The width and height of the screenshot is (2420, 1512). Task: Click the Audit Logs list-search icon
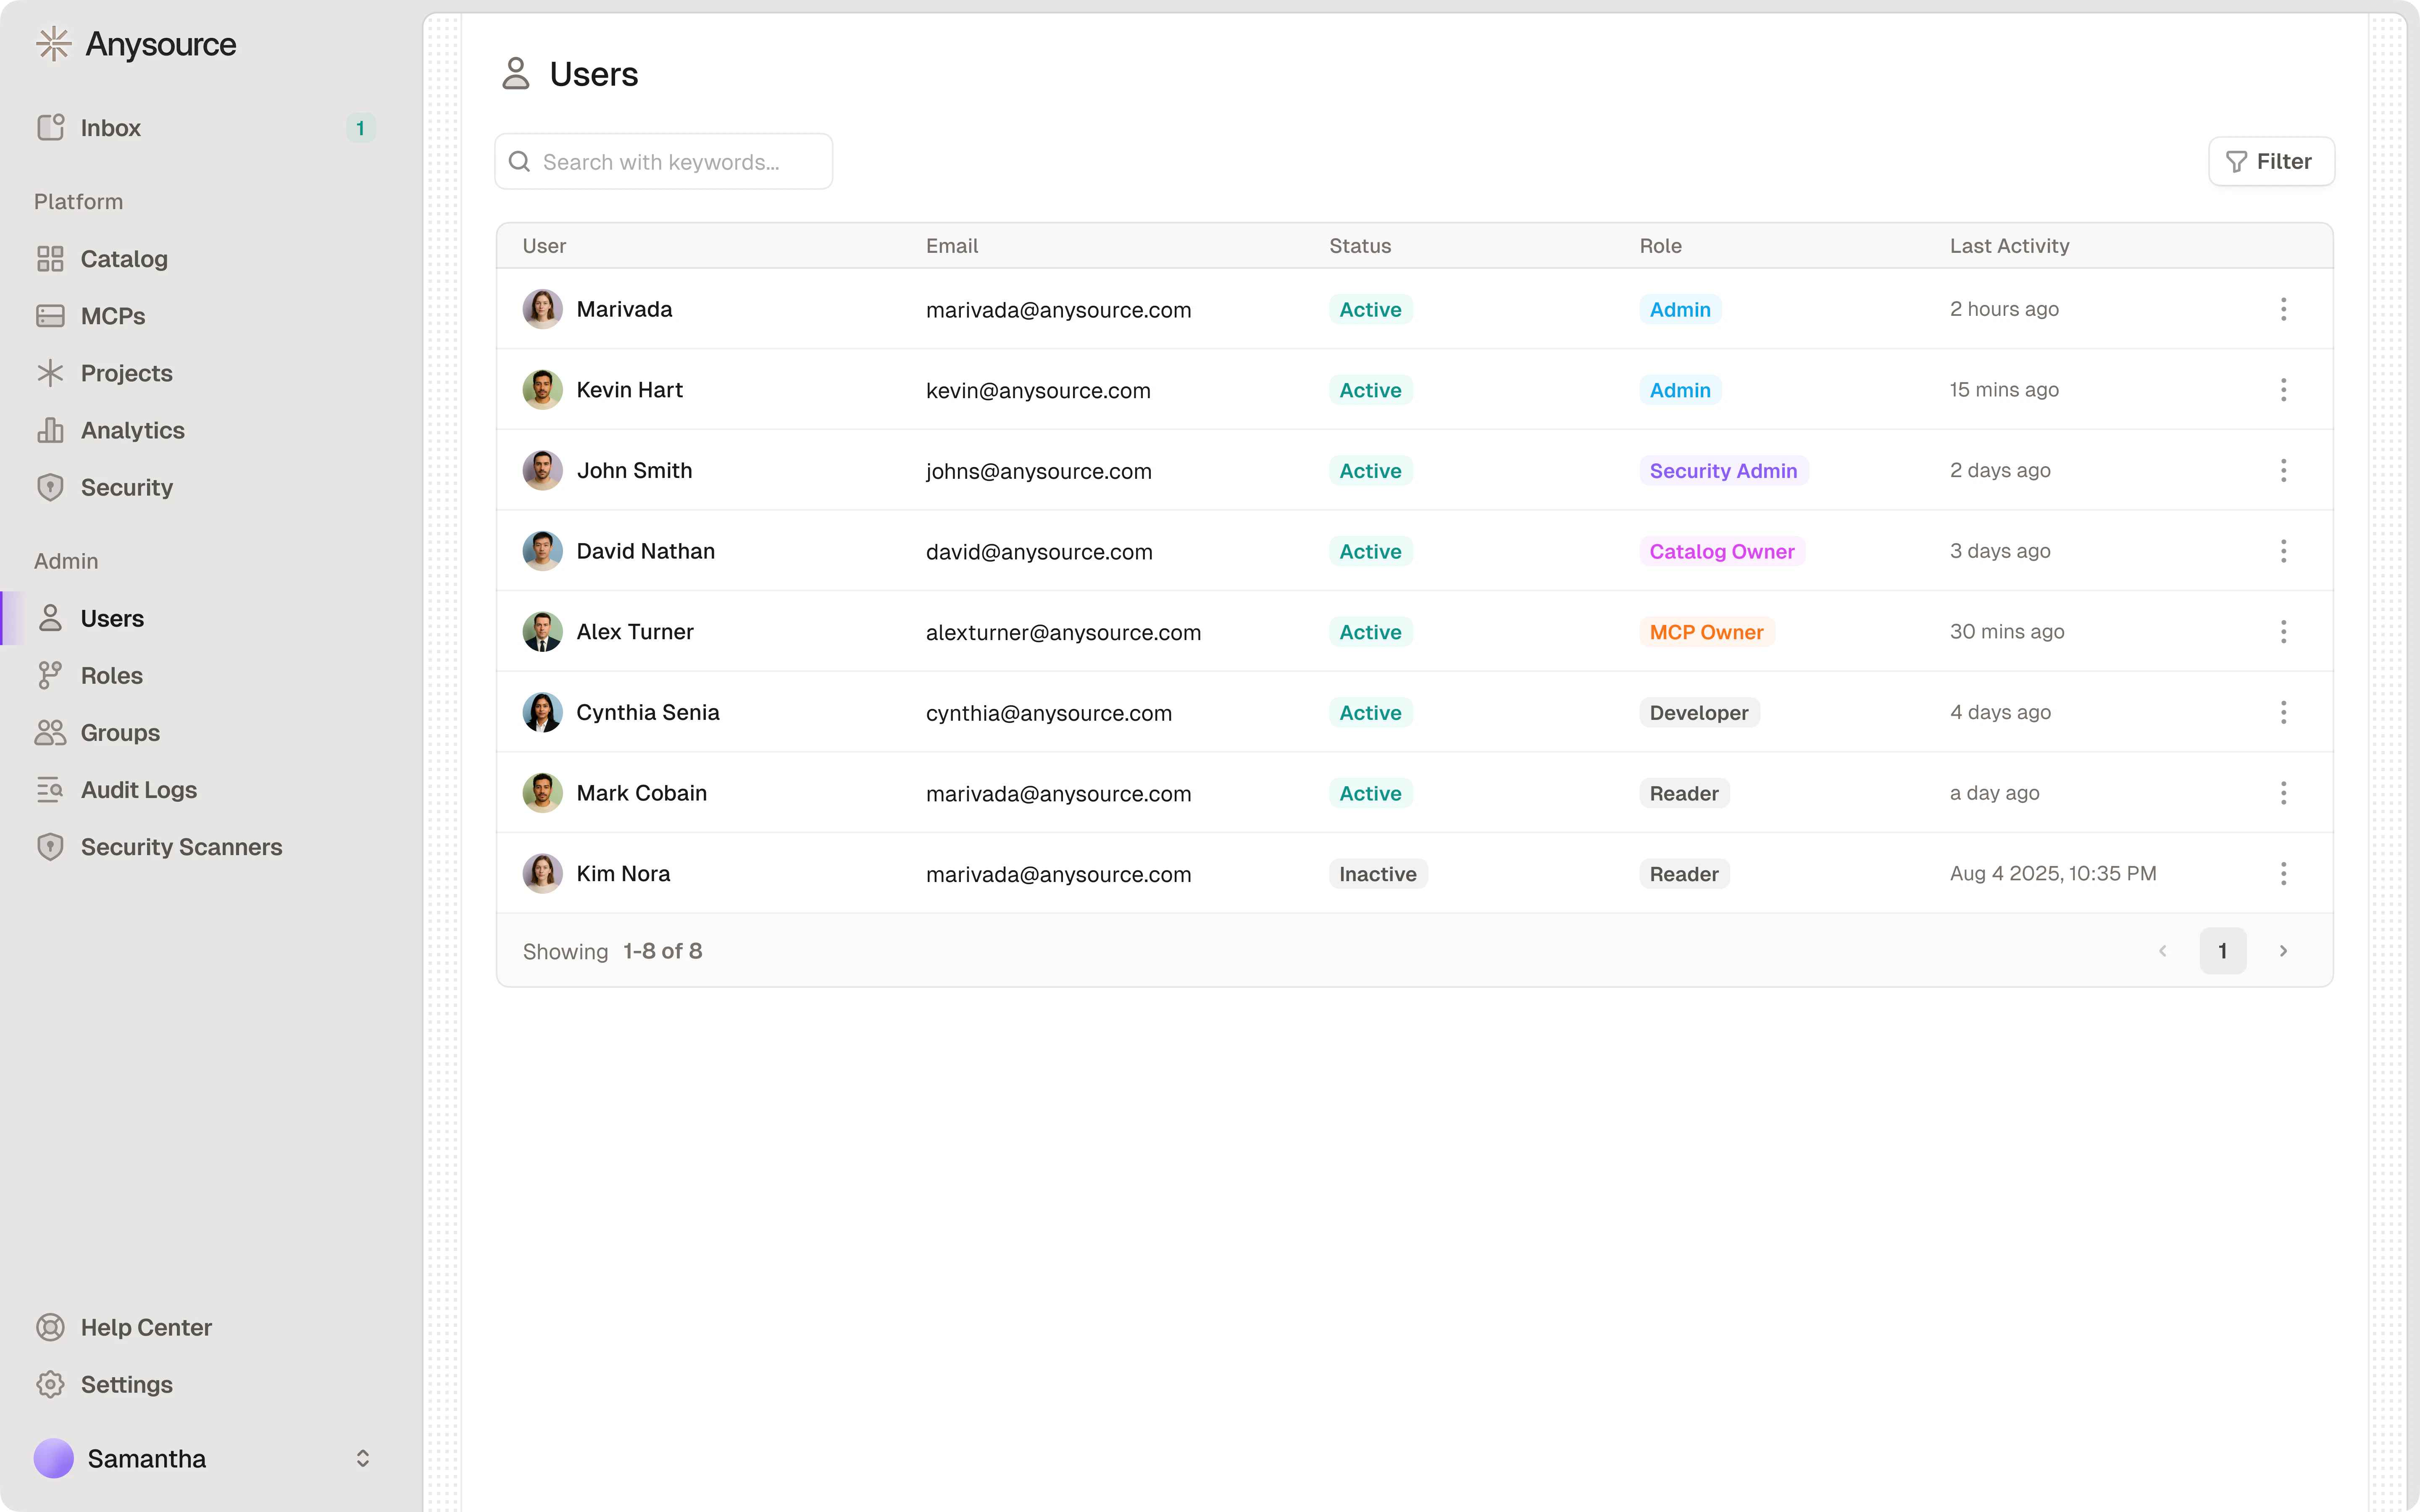50,789
